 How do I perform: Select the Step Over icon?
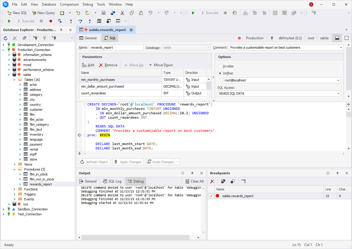(x=80, y=21)
